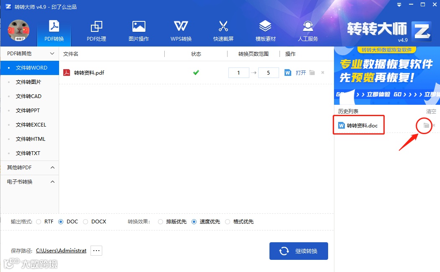Remove 转转资料.pdf from the list
This screenshot has height=272, width=440.
[323, 73]
